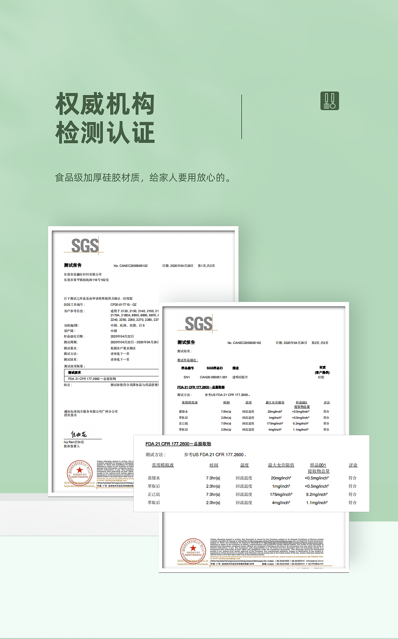Click '回流温度' in the enlarged 正己烷 row
This screenshot has height=639, width=398.
244,495
